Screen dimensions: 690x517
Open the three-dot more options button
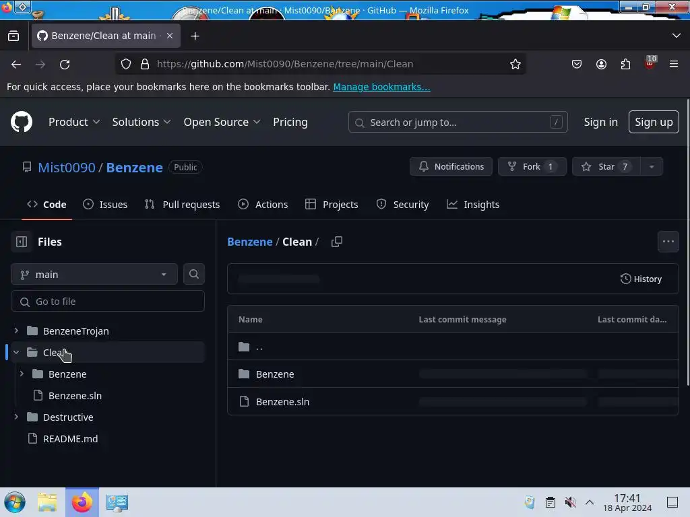point(668,242)
